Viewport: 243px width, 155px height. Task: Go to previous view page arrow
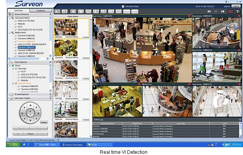(209, 11)
